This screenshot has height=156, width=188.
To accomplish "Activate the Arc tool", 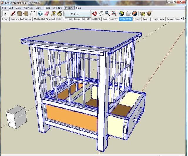I will pyautogui.click(x=33, y=13).
